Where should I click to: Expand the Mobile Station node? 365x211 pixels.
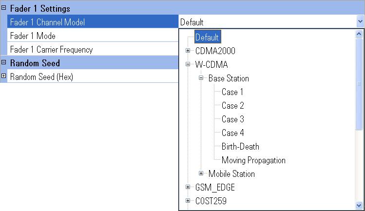click(201, 173)
